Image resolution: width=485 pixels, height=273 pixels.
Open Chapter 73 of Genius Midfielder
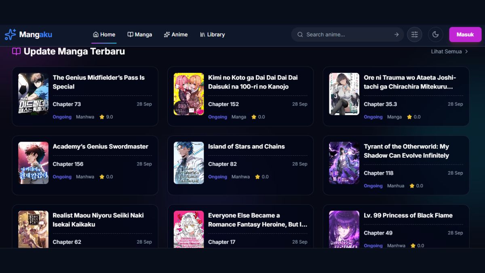67,104
